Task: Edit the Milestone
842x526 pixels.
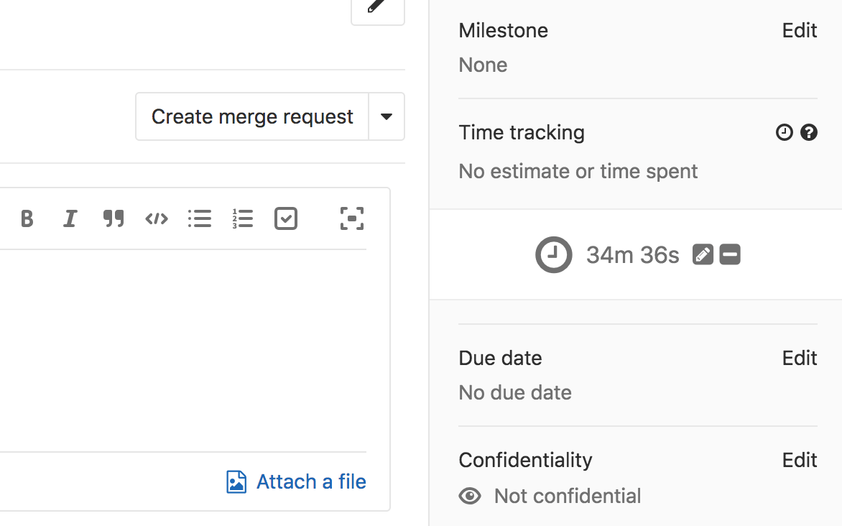Action: coord(799,30)
